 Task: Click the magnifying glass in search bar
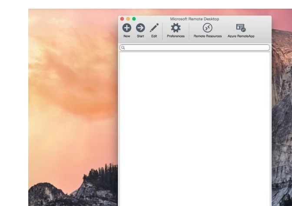tap(123, 48)
